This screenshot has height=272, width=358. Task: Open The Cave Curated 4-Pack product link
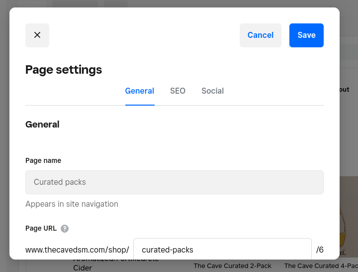pyautogui.click(x=321, y=266)
